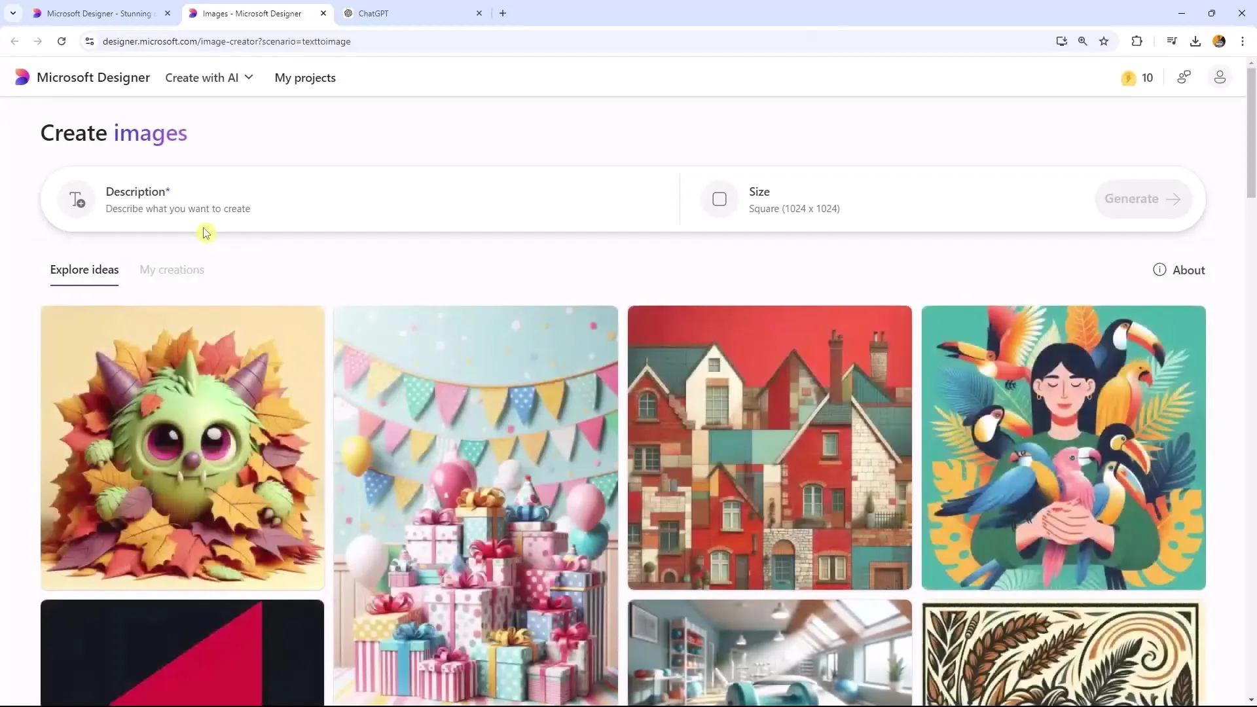Click the browser refresh icon
This screenshot has width=1257, height=707.
click(x=62, y=41)
